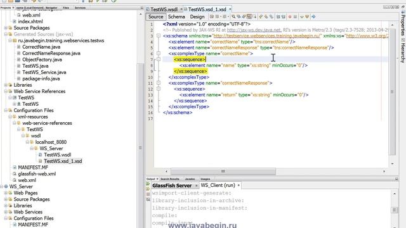Collapse Generated Sources (jax-ws) node

[x=6, y=34]
